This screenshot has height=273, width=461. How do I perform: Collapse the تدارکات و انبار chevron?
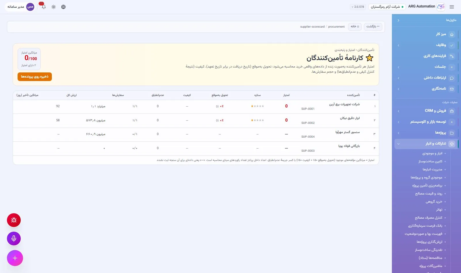click(398, 144)
